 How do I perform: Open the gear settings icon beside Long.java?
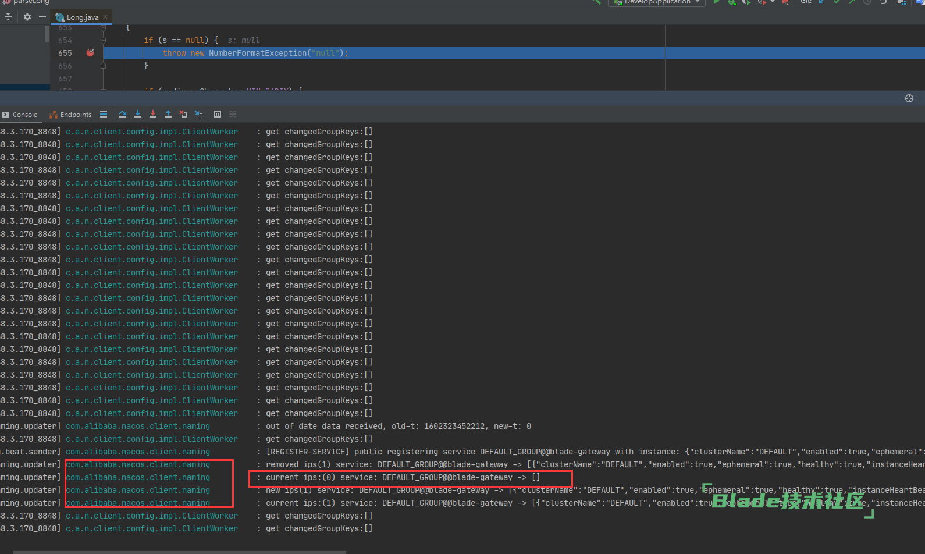click(x=27, y=17)
